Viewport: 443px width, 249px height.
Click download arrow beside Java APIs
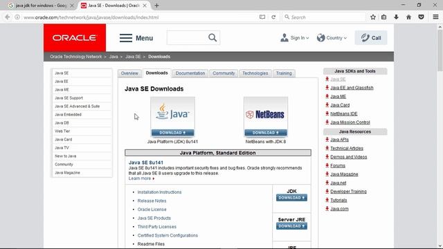point(327,140)
